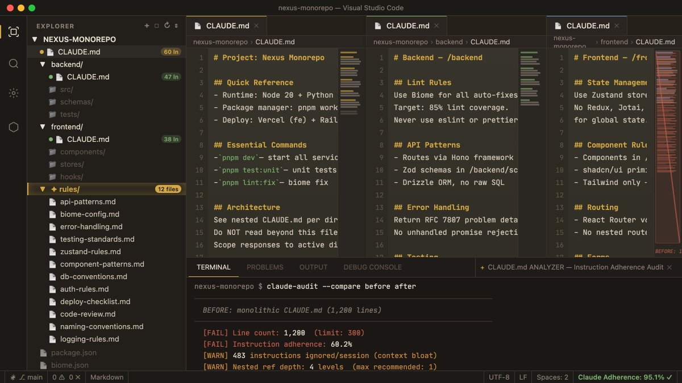The width and height of the screenshot is (682, 383).
Task: Activate the CLAUDE.md tab of the frontend editor
Action: point(587,26)
